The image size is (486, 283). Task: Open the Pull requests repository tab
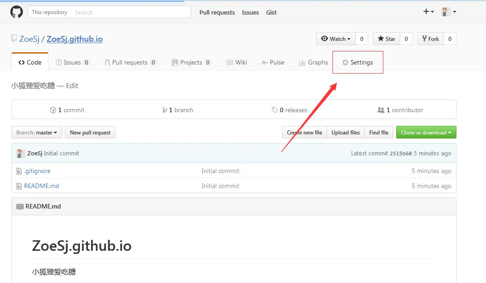pos(130,62)
